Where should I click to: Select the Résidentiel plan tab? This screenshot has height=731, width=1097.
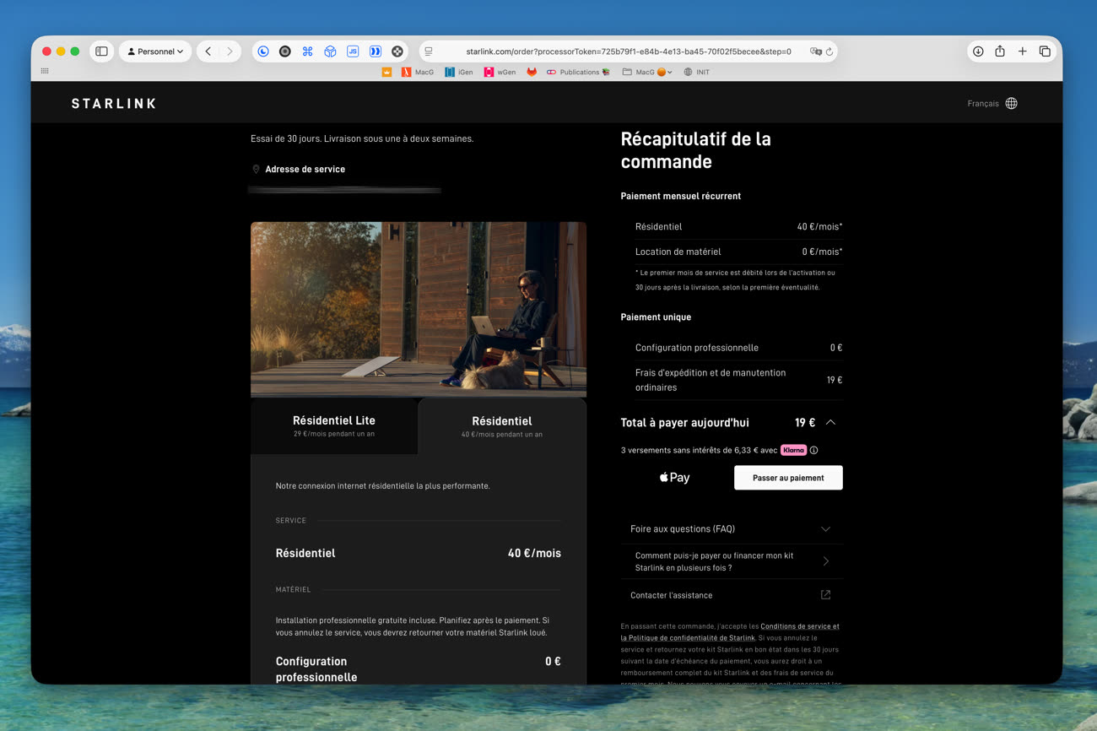click(502, 426)
